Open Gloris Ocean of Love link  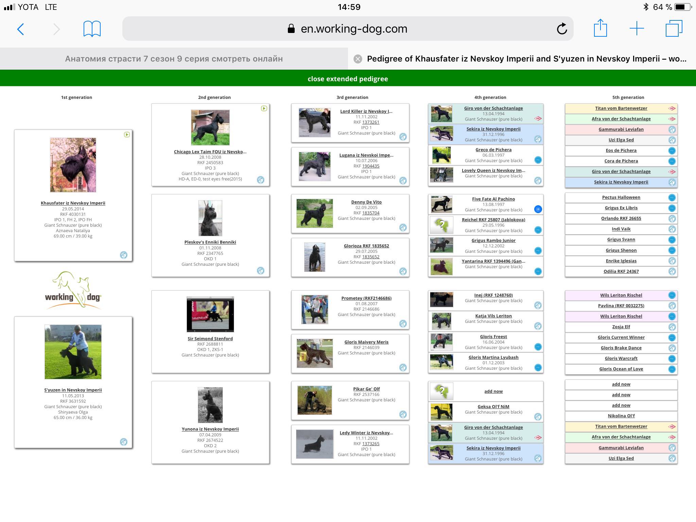[x=621, y=369]
